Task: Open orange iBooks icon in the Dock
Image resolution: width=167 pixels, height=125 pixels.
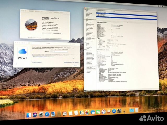Action: tap(109, 111)
